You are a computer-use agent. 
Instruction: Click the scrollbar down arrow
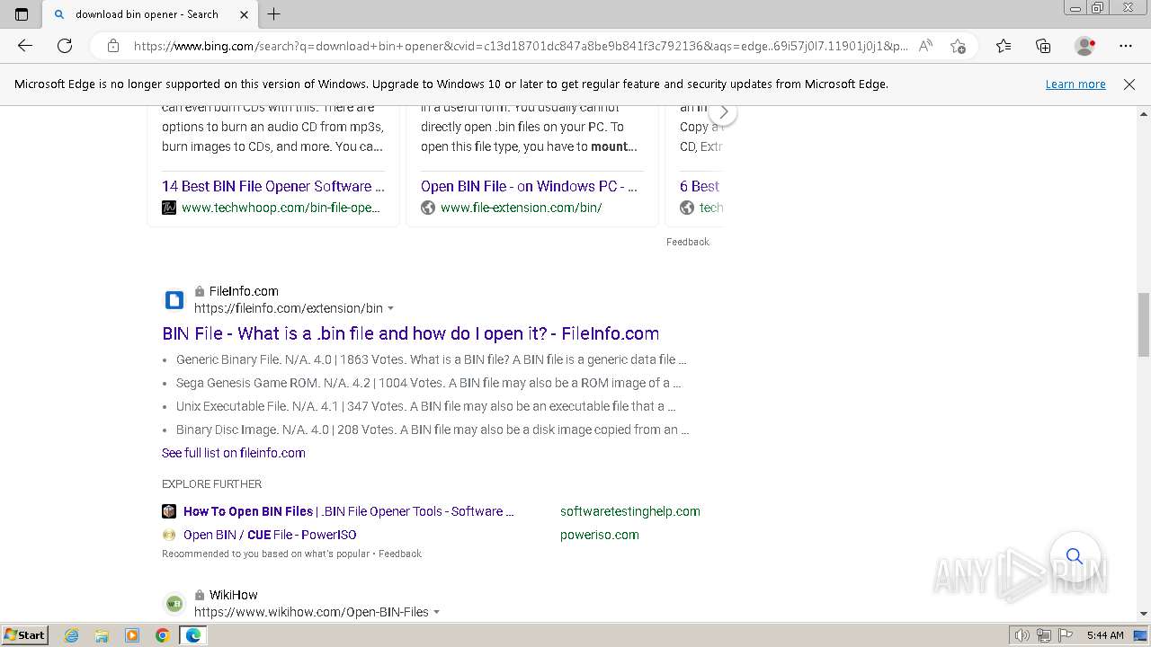point(1144,614)
